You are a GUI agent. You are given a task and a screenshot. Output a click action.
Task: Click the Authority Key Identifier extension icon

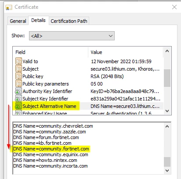(18, 91)
